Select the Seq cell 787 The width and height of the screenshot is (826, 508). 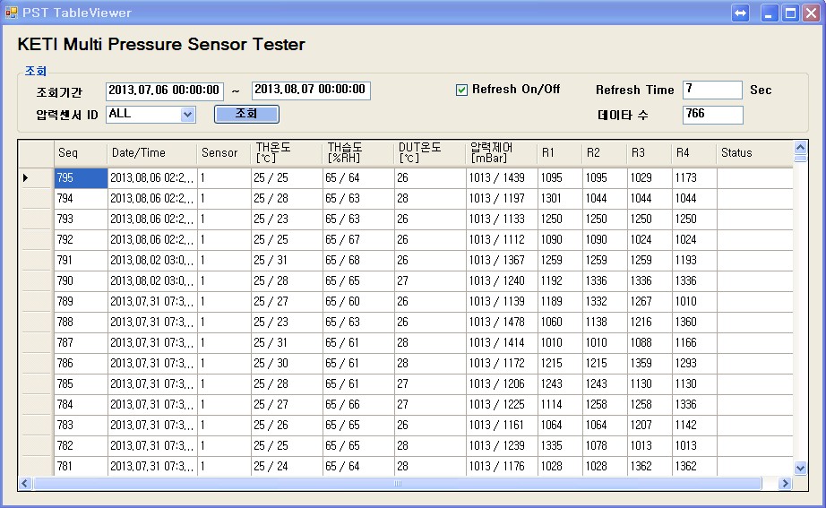coord(81,342)
